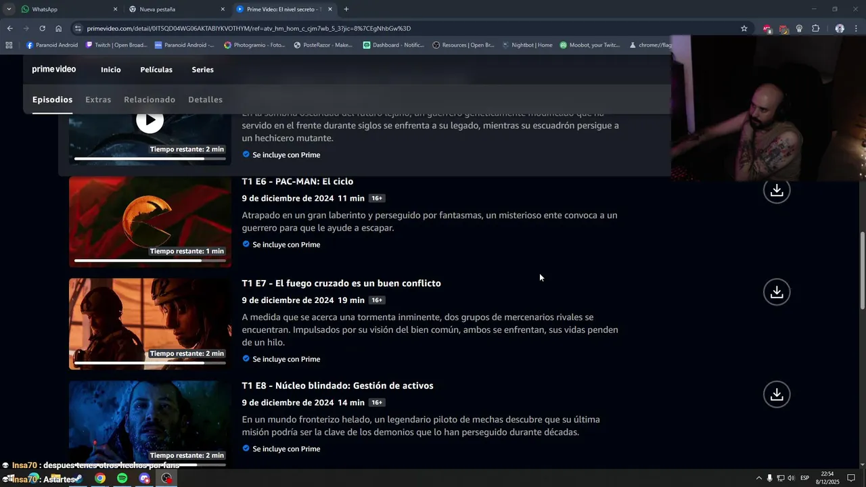Open the browser home page
866x487 pixels.
point(58,28)
